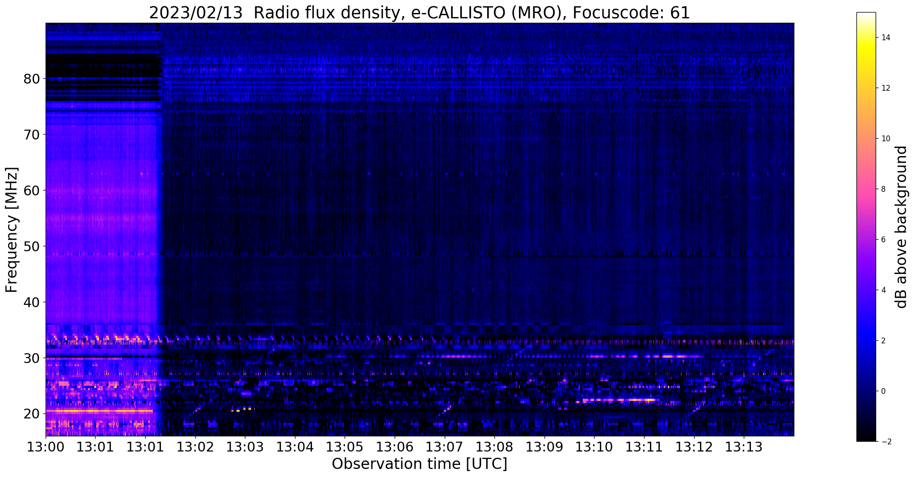Click the 13:10 time tick label
Viewport: 915px width, 477px height.
click(594, 447)
